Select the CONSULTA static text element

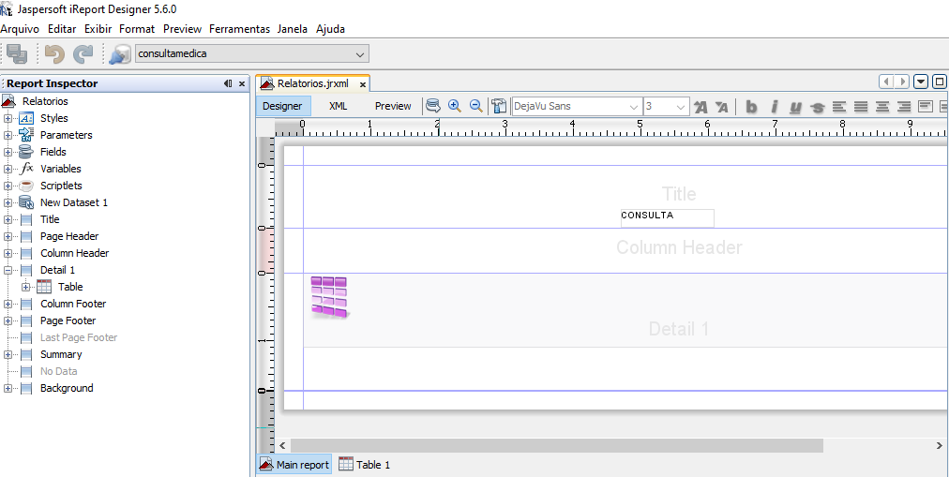click(667, 218)
